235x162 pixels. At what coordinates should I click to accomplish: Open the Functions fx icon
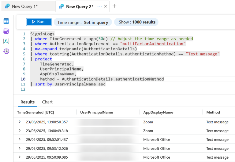[6, 41]
